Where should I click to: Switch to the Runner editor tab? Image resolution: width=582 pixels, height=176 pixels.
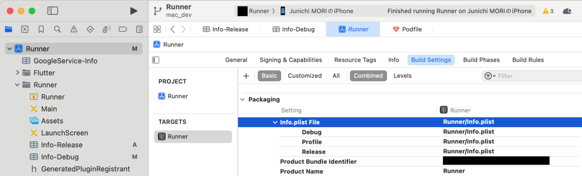(353, 29)
